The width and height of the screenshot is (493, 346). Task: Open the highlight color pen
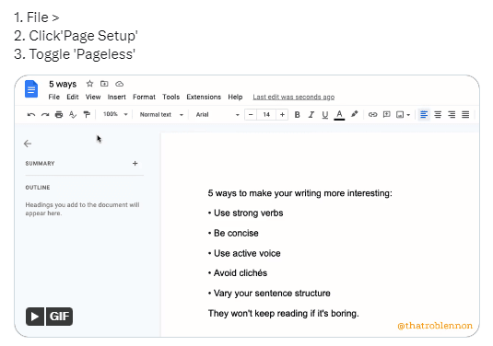(x=355, y=114)
